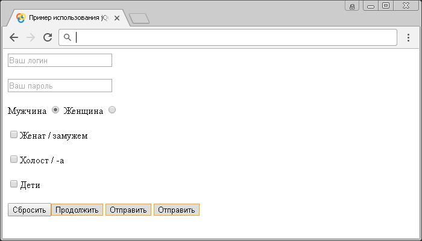This screenshot has height=241, width=422.
Task: Open the Chrome three-dot menu
Action: pyautogui.click(x=408, y=37)
